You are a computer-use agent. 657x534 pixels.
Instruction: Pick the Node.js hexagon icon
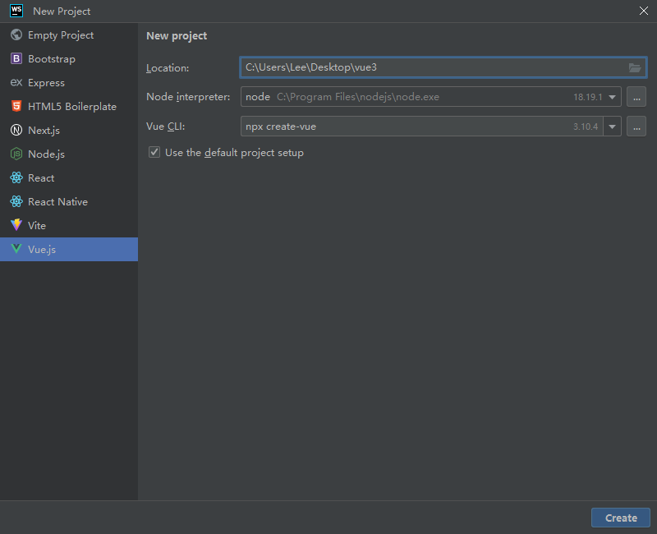tap(16, 154)
